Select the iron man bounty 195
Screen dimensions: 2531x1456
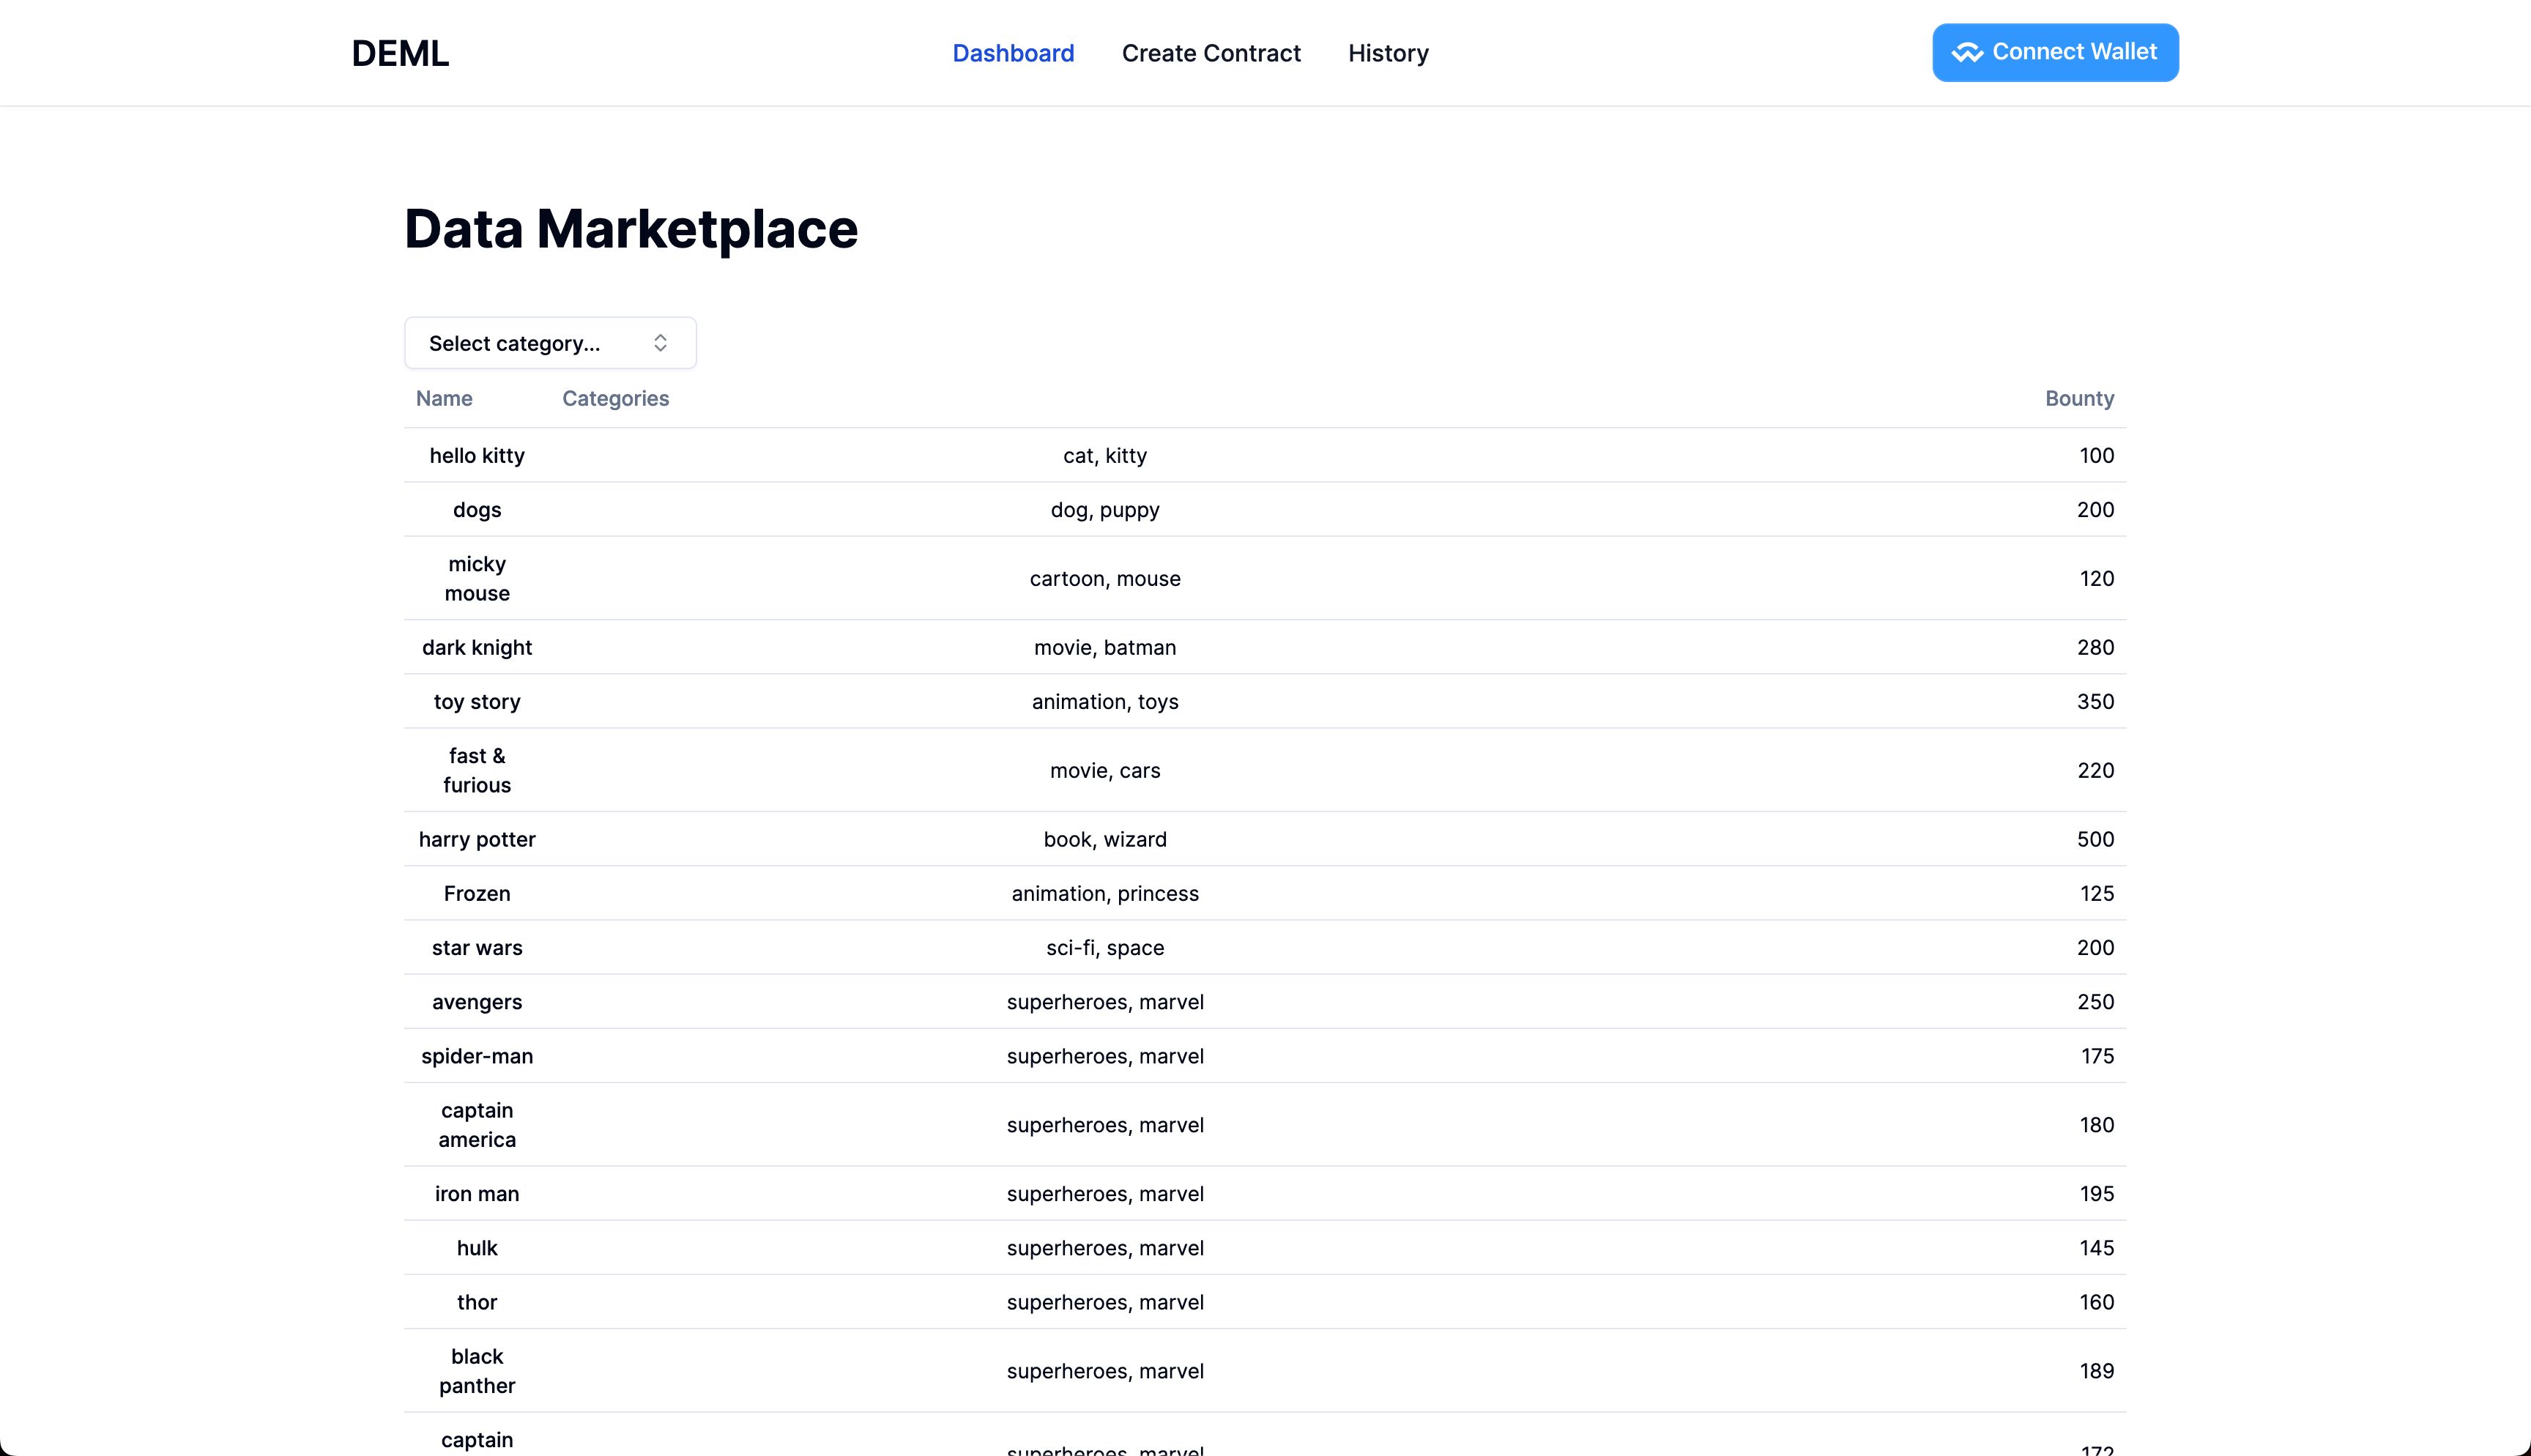coord(2096,1193)
